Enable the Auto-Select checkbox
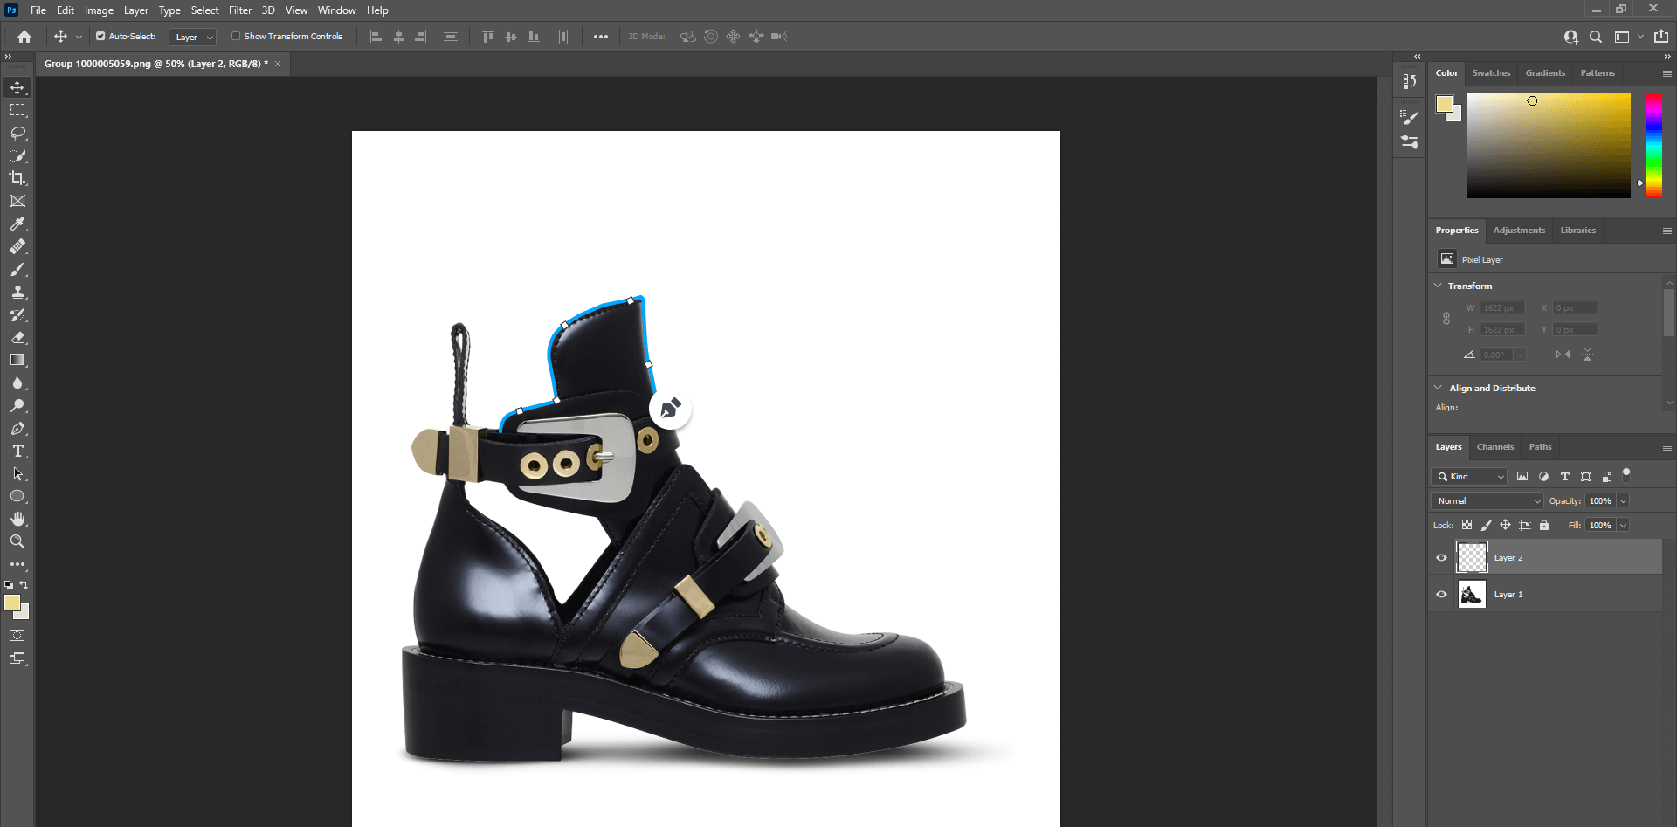 [99, 36]
